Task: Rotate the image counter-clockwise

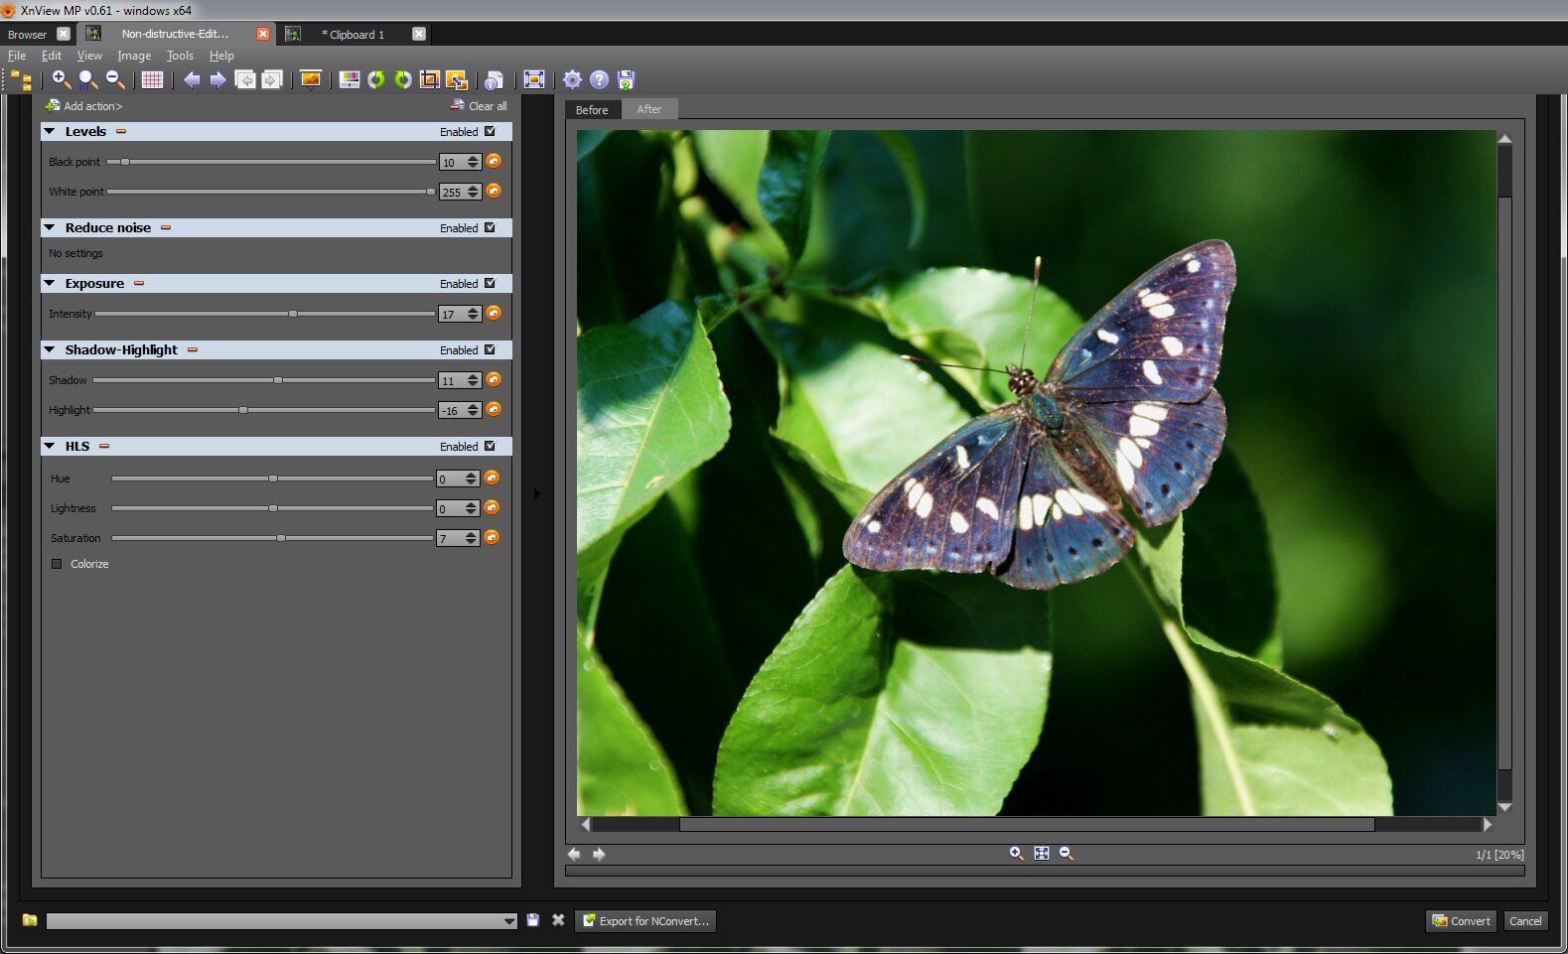Action: pyautogui.click(x=376, y=79)
